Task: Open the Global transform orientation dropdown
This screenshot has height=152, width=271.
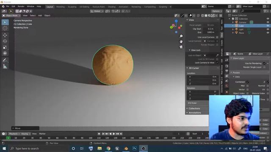Action: pos(97,11)
